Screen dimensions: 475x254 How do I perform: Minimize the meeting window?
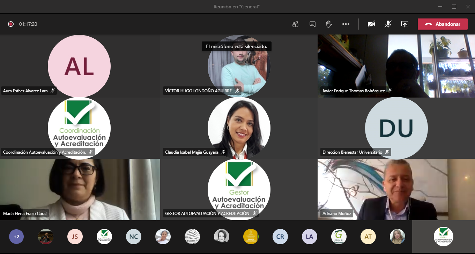pos(440,7)
